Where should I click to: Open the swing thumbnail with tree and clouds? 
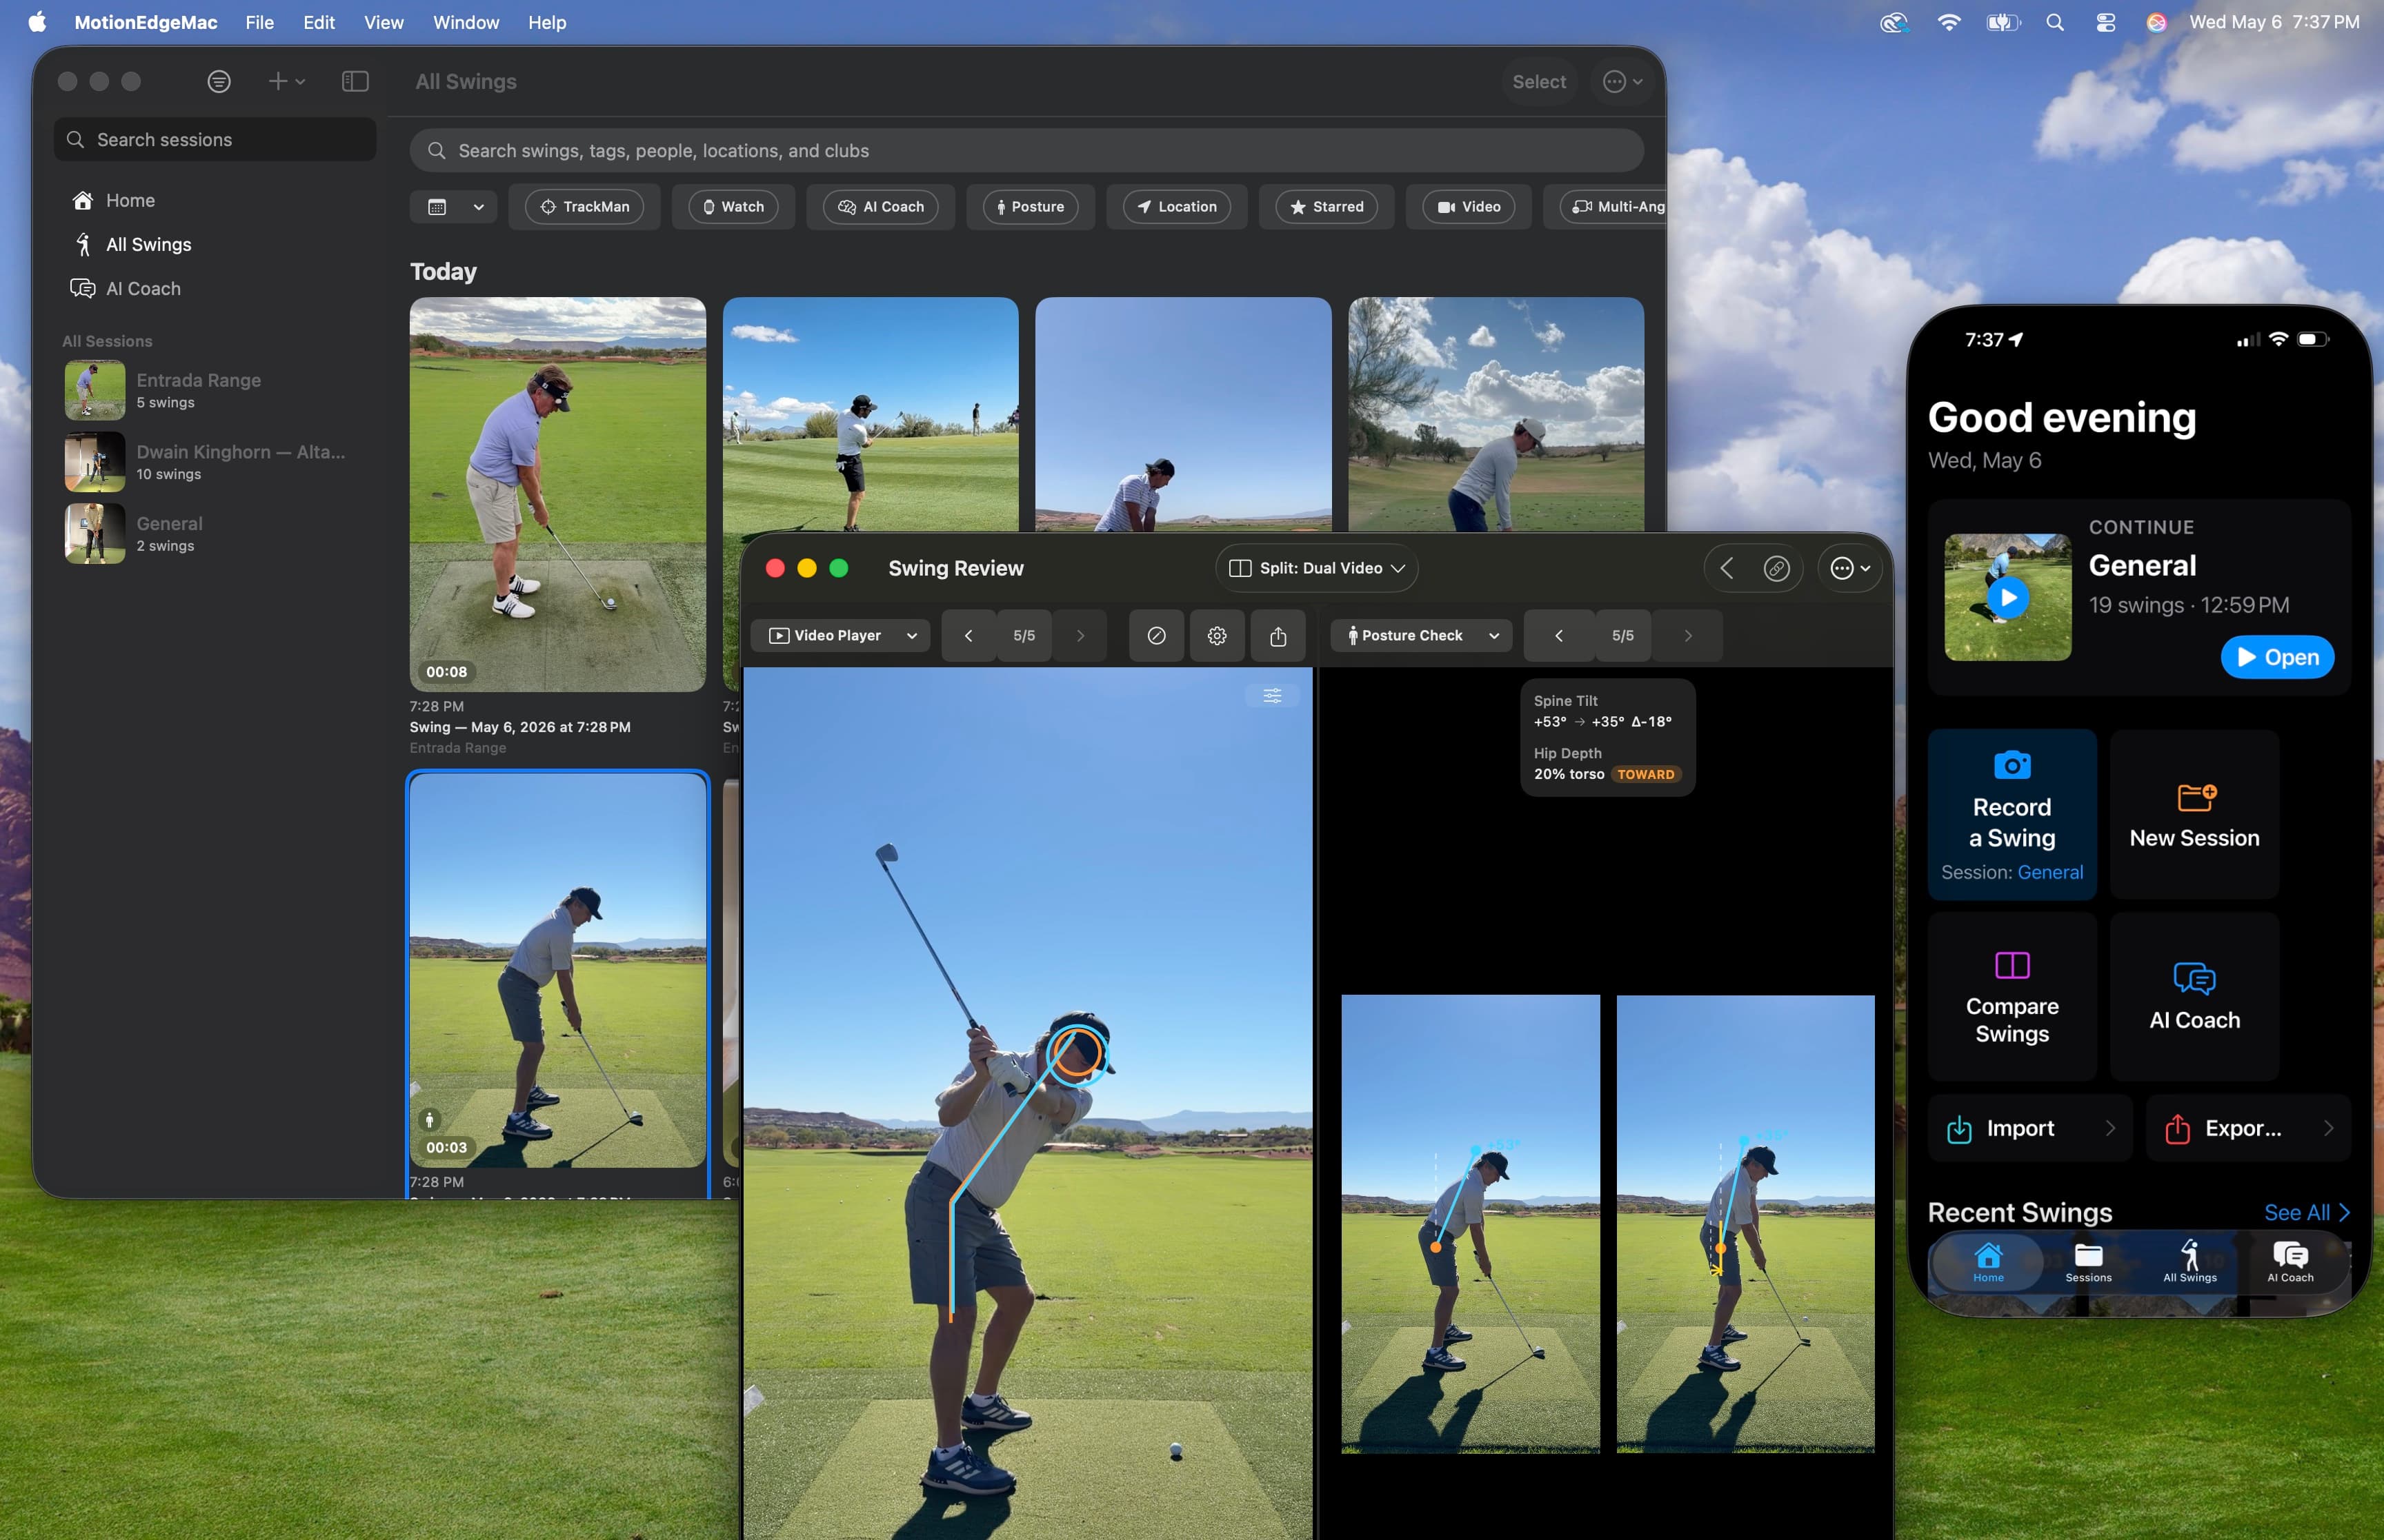click(x=1496, y=414)
